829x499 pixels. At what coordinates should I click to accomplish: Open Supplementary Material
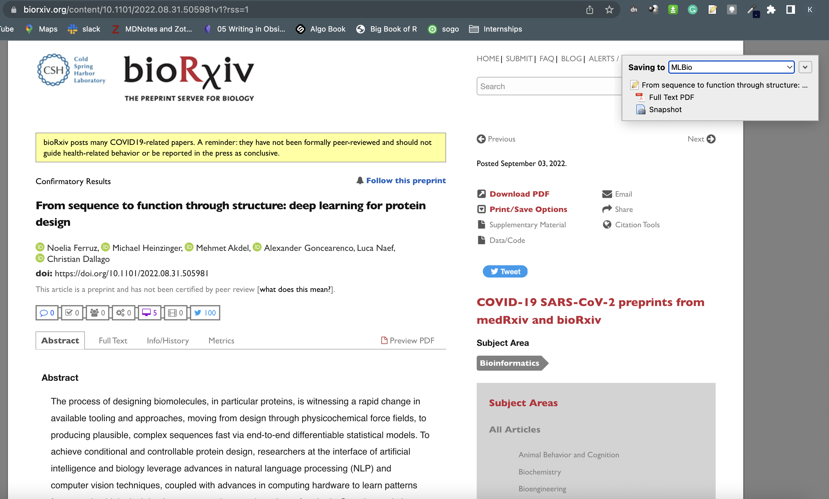click(521, 225)
